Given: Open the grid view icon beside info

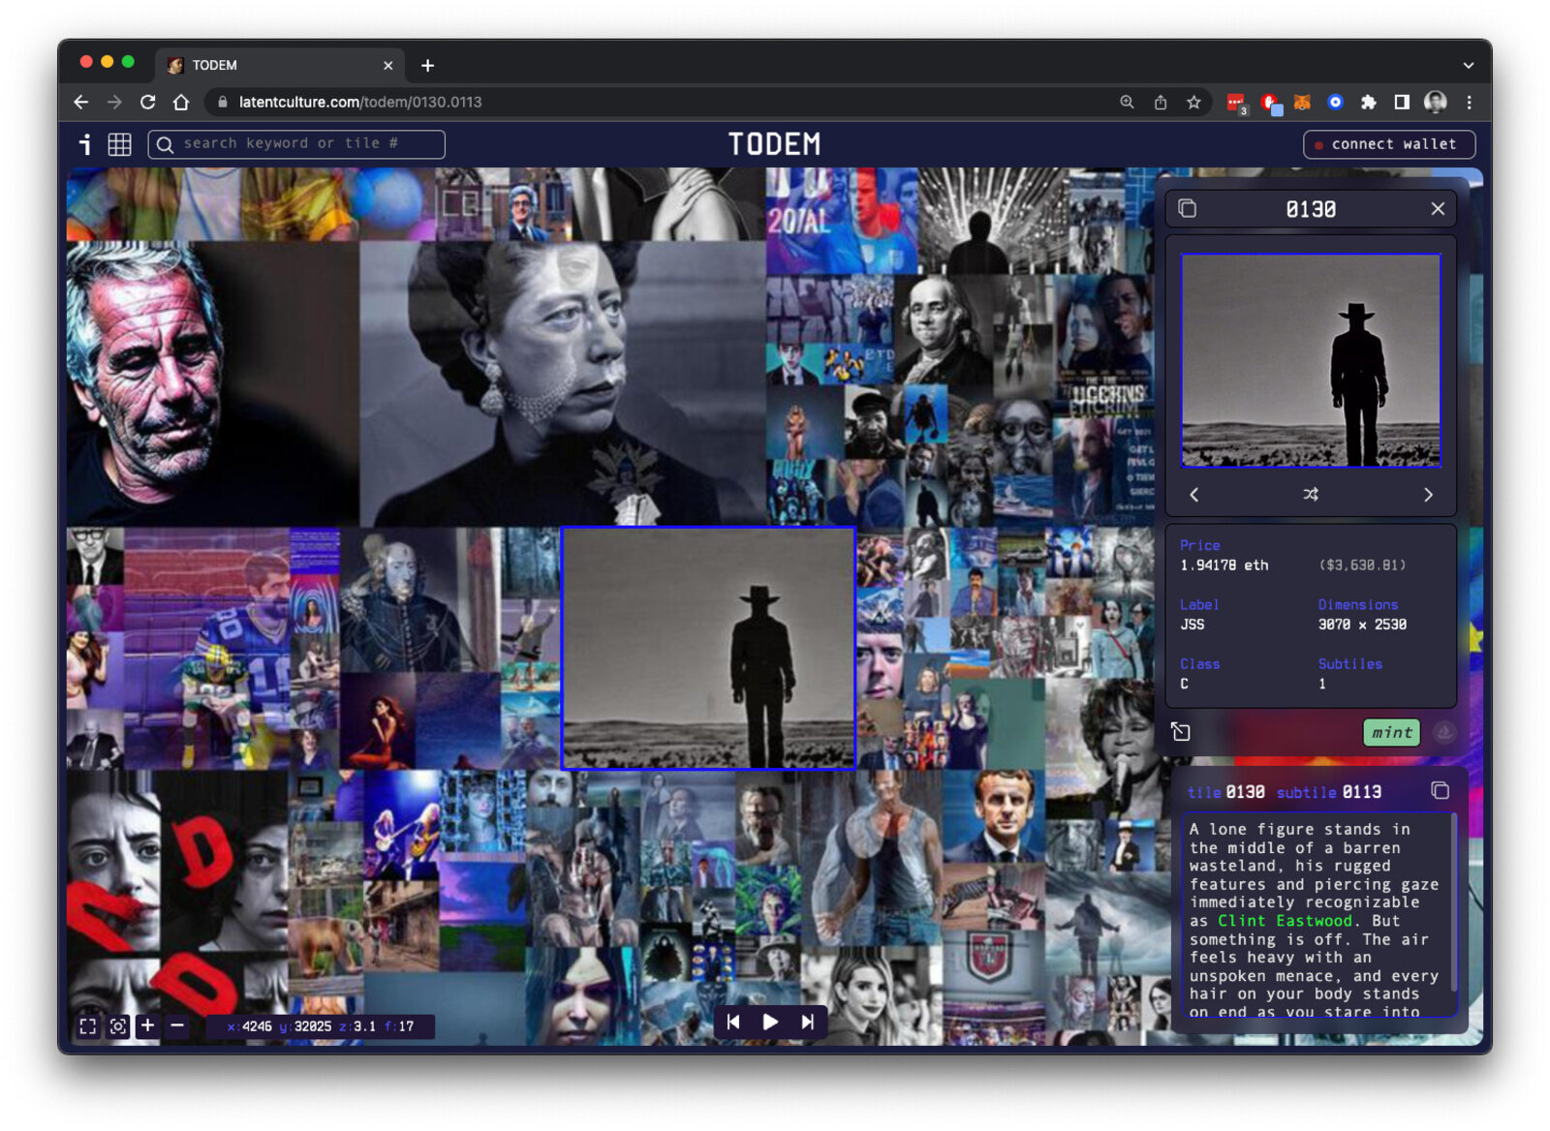Looking at the screenshot, I should click(118, 144).
